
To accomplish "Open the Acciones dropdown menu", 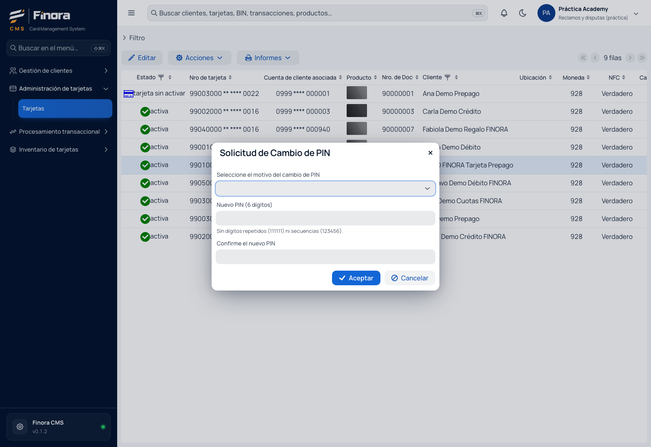I will 199,58.
